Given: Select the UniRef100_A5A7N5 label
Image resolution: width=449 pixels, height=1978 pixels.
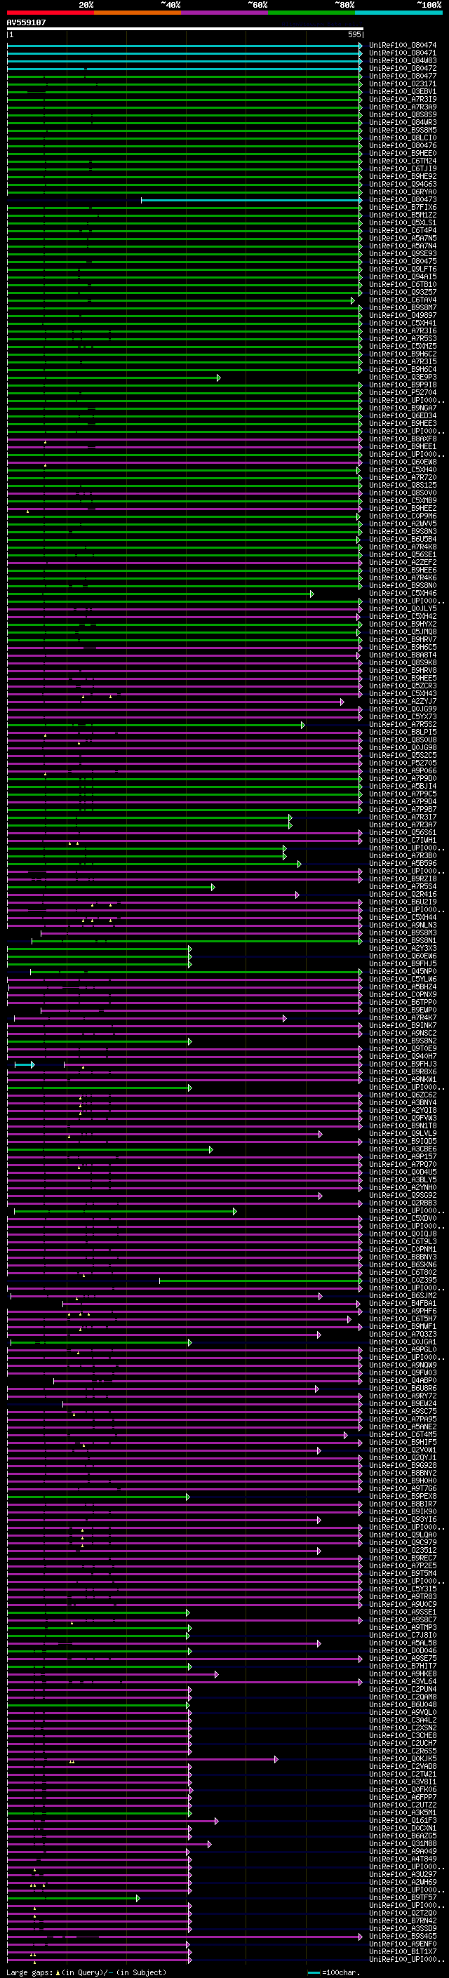Looking at the screenshot, I should tap(403, 238).
